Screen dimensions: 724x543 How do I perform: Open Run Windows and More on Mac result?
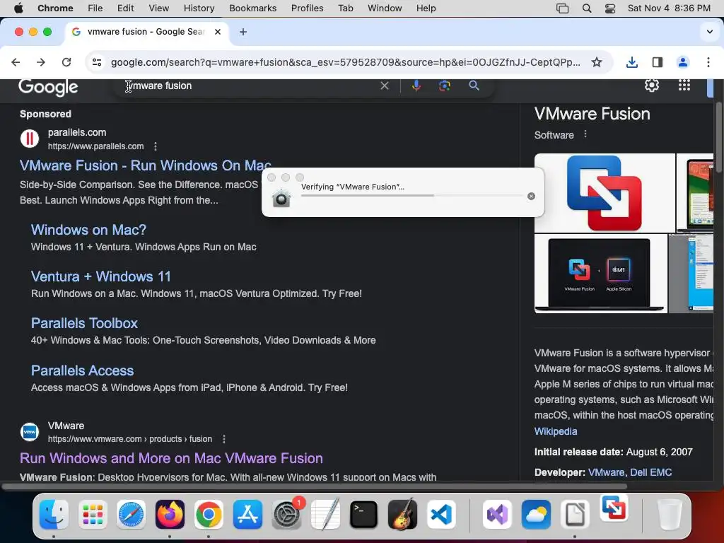coord(171,458)
